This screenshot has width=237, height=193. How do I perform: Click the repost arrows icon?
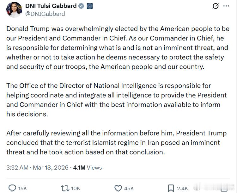[65, 188]
